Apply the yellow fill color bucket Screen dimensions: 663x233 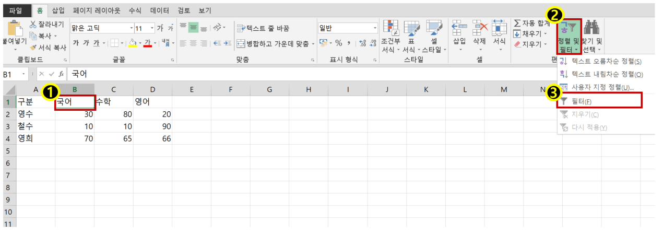(133, 43)
